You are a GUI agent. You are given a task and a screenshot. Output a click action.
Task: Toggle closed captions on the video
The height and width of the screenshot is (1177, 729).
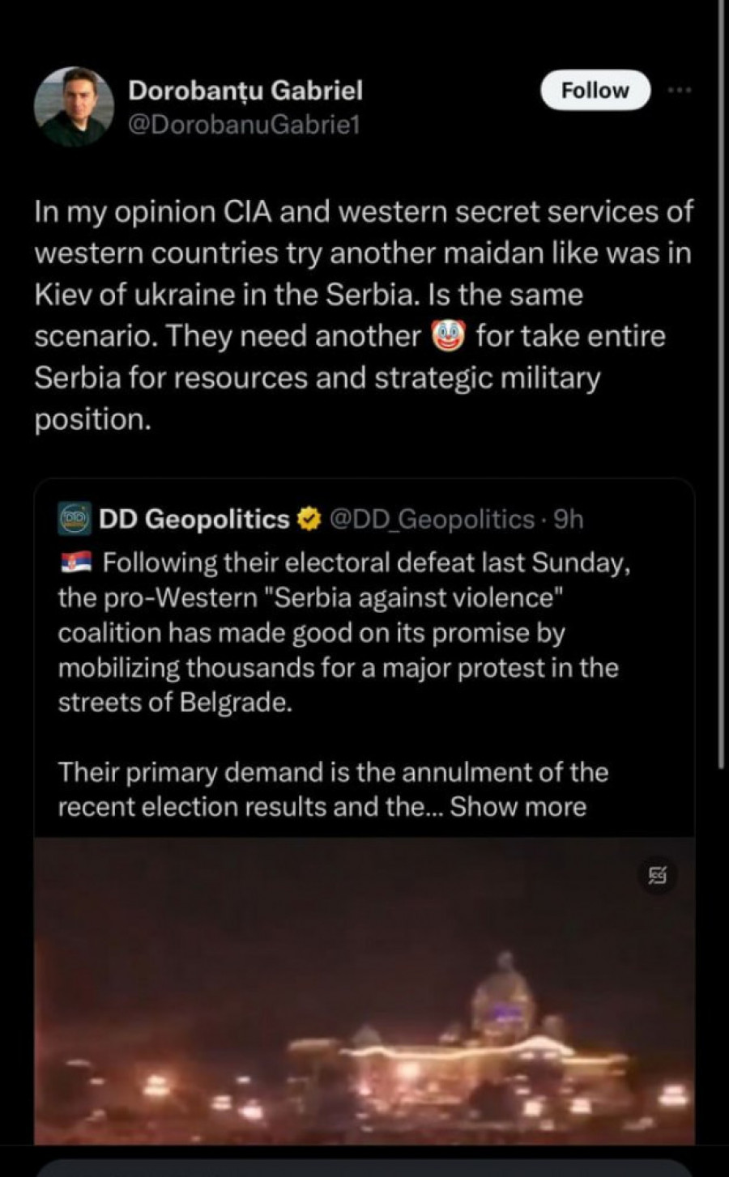pyautogui.click(x=658, y=874)
